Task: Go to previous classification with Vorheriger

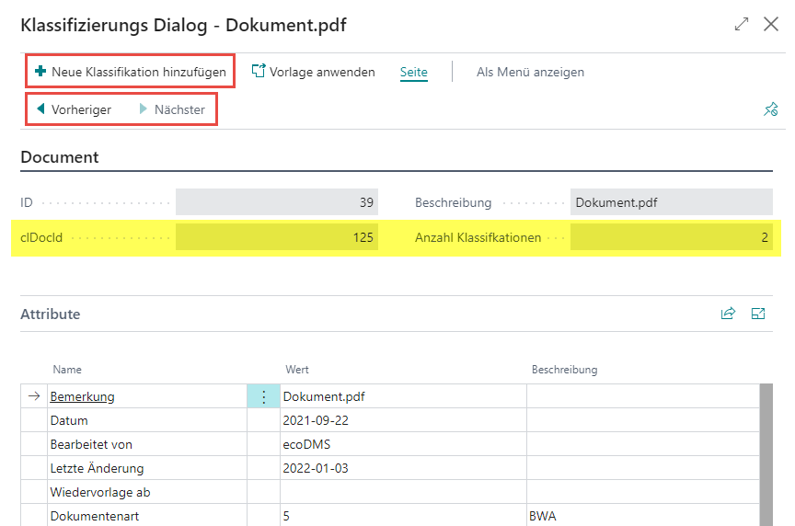Action: pos(74,109)
